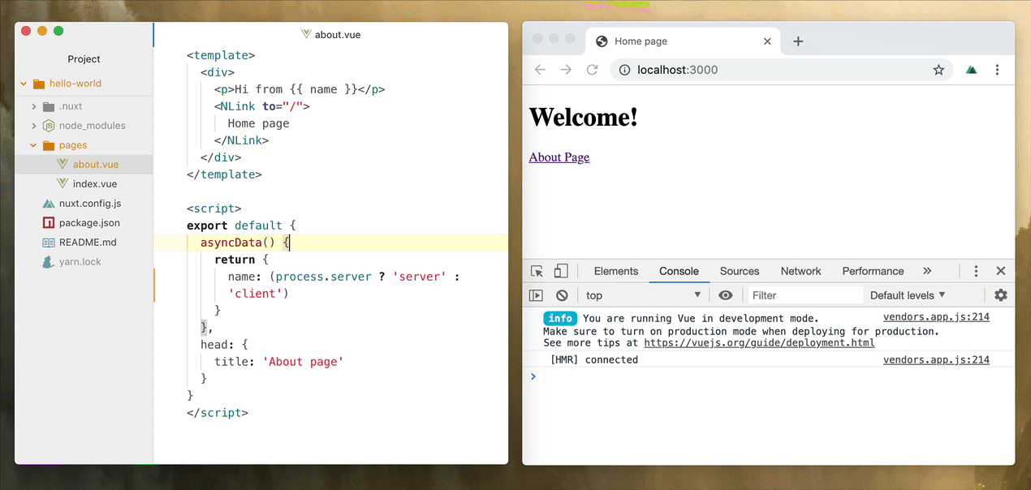Viewport: 1031px width, 490px height.
Task: Open the live expression eye icon
Action: pos(726,295)
